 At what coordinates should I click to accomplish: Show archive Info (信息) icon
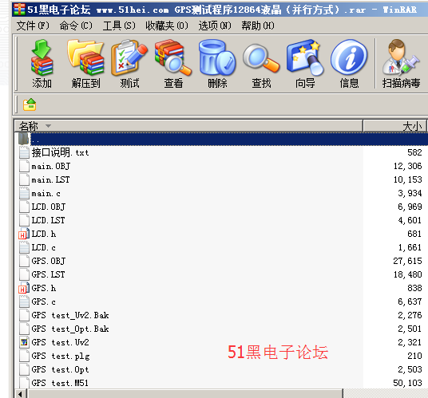click(349, 64)
